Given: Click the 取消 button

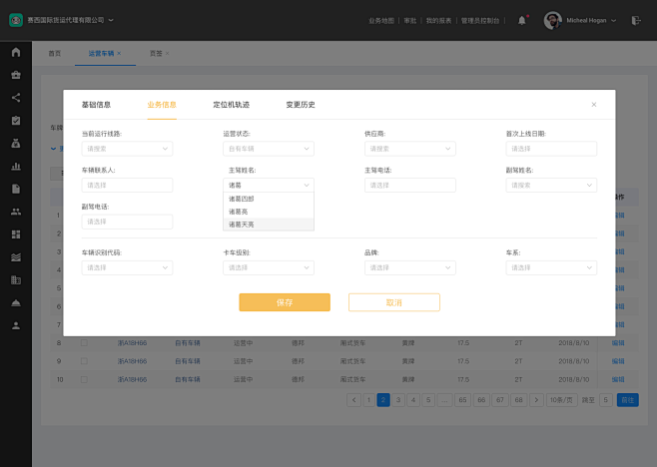Looking at the screenshot, I should coord(394,302).
